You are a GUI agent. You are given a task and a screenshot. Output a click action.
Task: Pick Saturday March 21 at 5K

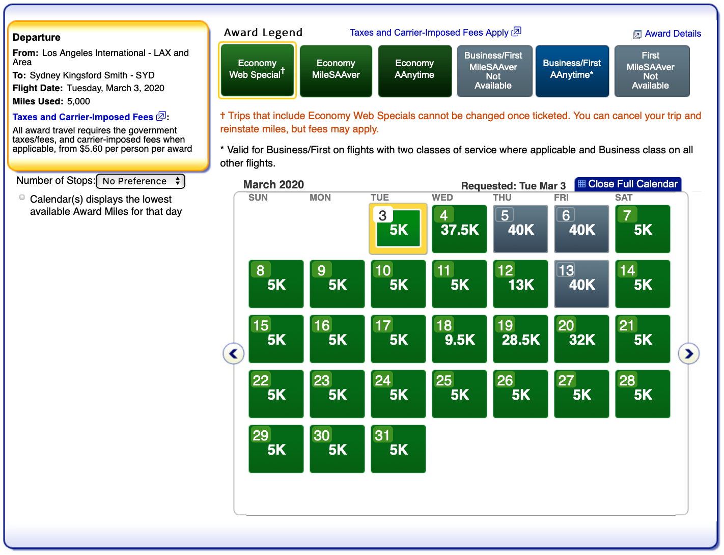coord(643,339)
